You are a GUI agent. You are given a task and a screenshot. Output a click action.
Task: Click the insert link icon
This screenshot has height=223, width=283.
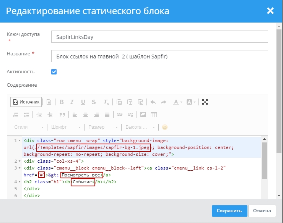pyautogui.click(x=120, y=115)
